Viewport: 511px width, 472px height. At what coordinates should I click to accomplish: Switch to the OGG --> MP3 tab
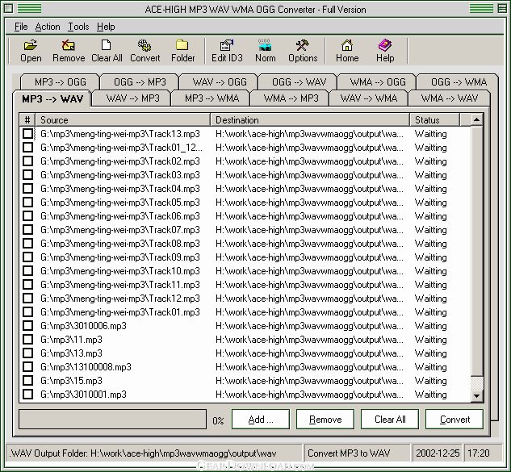click(x=140, y=81)
